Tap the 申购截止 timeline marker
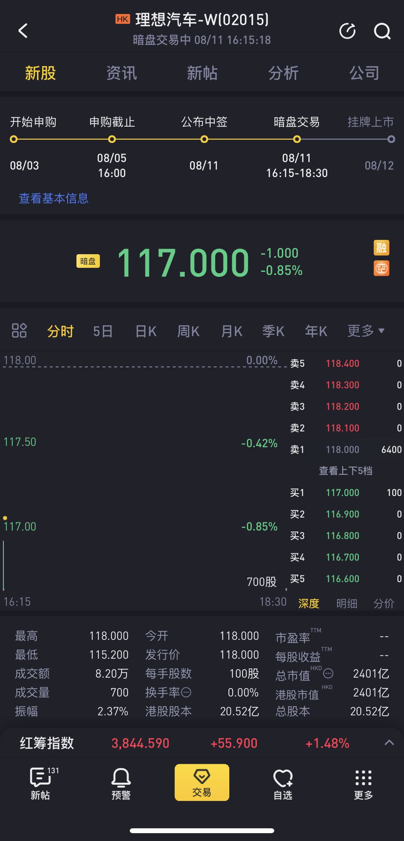Screen dimensions: 404x841 click(x=112, y=139)
